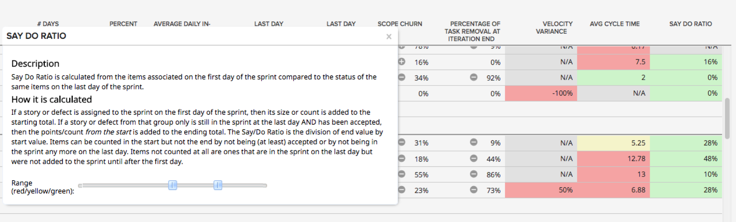Click the minus icon beside 31% scope churn
Screen dimensions: 736x222
402,142
